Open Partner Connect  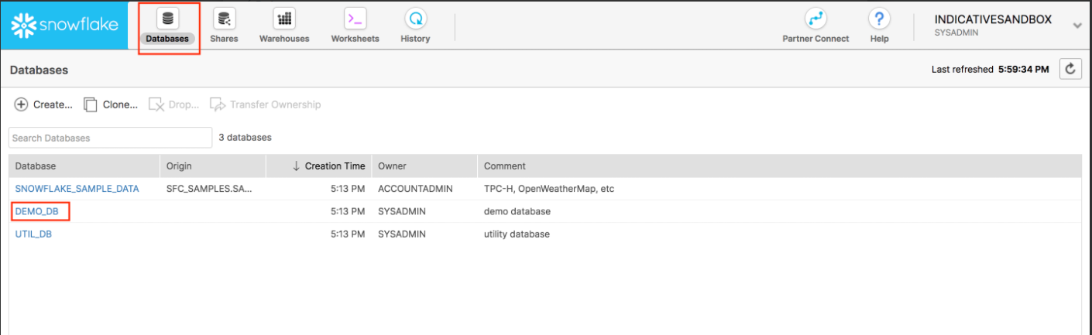point(816,26)
